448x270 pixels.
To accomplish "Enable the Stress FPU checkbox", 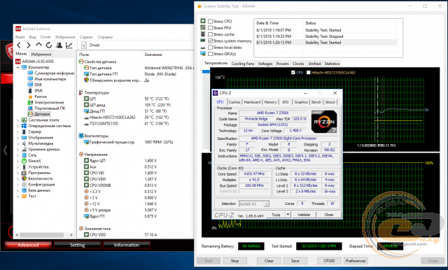I will tap(210, 28).
